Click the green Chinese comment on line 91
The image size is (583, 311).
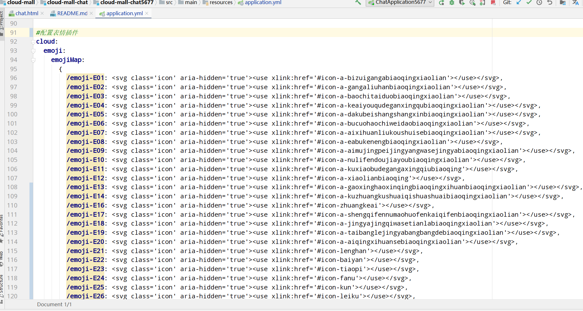tap(57, 33)
